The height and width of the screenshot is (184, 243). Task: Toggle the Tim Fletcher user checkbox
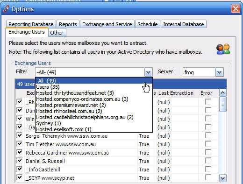pos(20,143)
